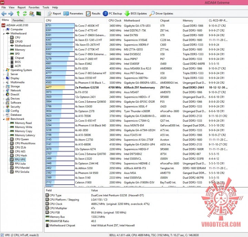Click the green refresh arrows icon
248x237 pixels.
click(x=25, y=13)
